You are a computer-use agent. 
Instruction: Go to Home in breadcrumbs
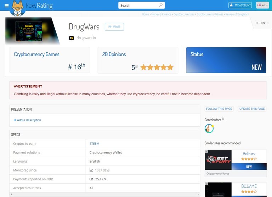pyautogui.click(x=145, y=14)
